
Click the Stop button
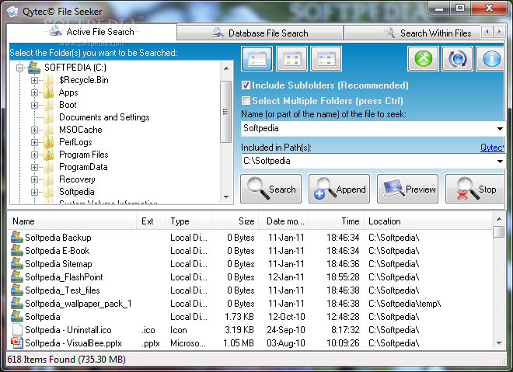pos(475,189)
